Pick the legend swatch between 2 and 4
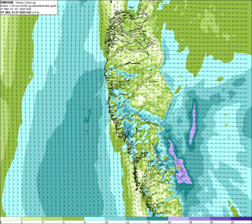Screen dimensions: 252x224 click(31, 219)
